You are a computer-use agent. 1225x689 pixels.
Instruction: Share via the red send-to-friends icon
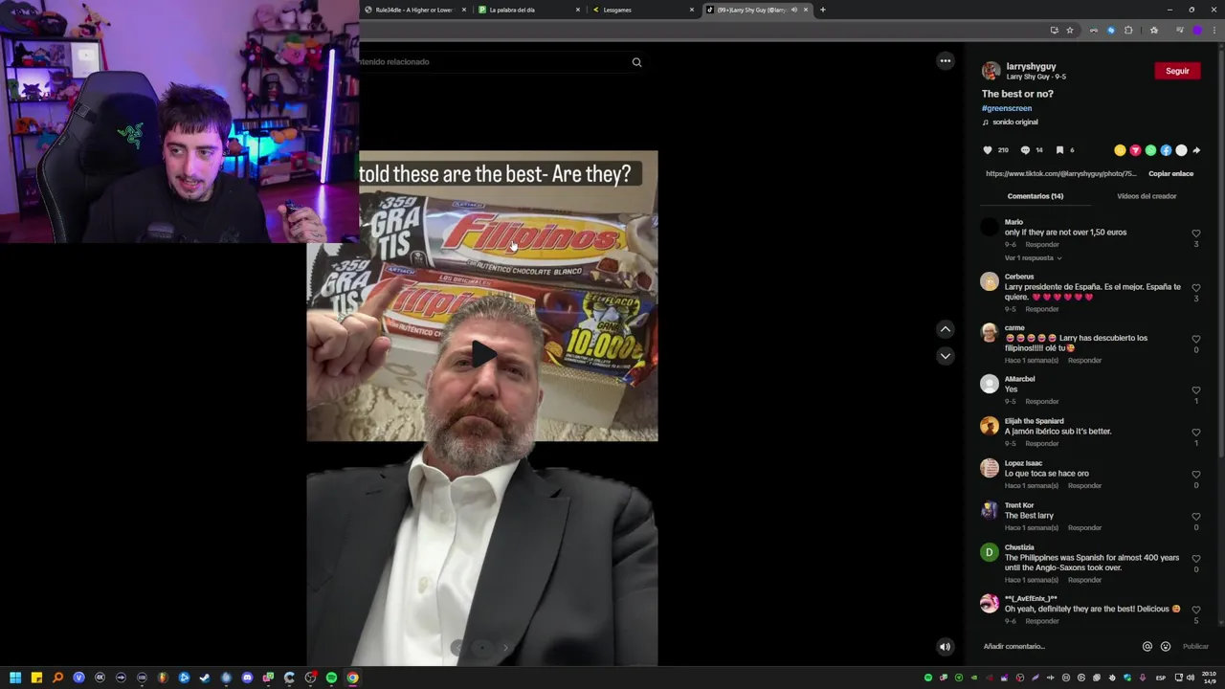[1135, 150]
